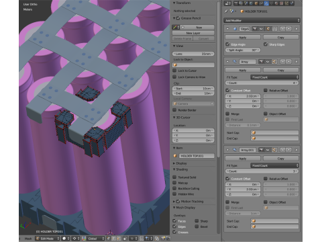Open the Render properties tab
This screenshot has height=242, width=322.
click(236, 3)
